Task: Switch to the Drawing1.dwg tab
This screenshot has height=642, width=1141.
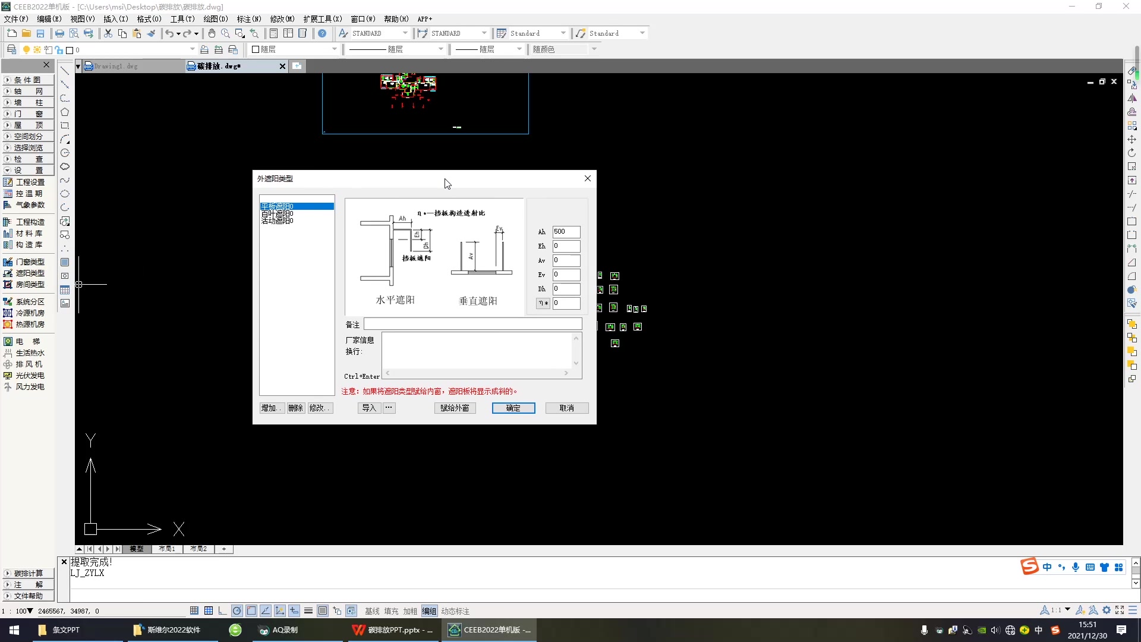Action: click(116, 67)
